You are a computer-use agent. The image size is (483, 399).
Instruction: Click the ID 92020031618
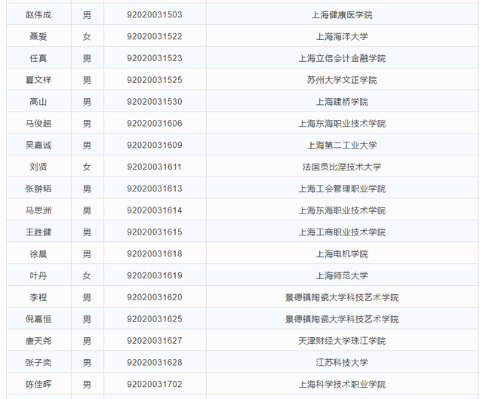coord(155,253)
